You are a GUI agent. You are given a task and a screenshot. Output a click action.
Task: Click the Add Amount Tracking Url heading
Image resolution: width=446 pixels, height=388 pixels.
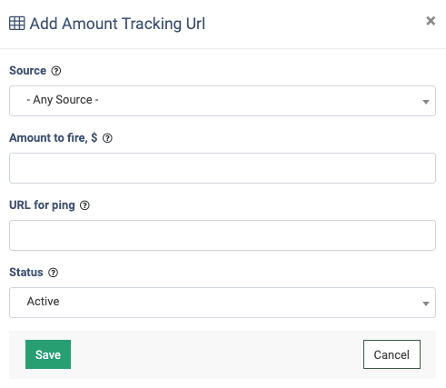117,24
